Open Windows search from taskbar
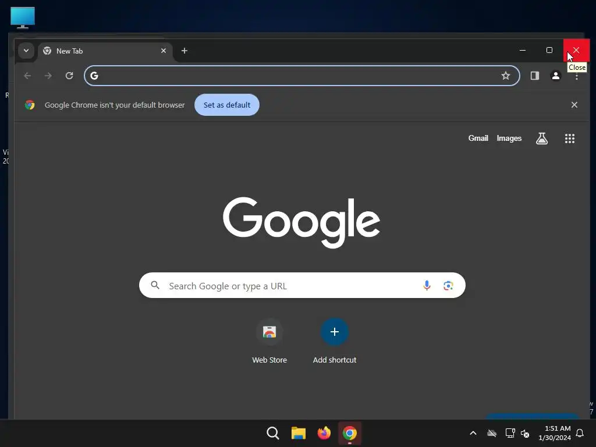The image size is (596, 447). (x=272, y=433)
